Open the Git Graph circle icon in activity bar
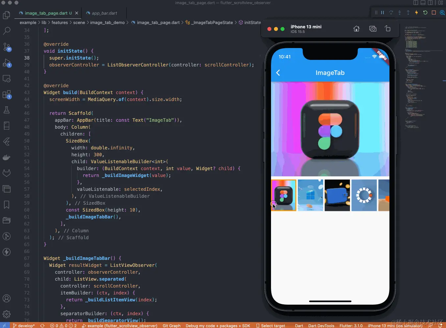The width and height of the screenshot is (446, 328). pyautogui.click(x=7, y=236)
